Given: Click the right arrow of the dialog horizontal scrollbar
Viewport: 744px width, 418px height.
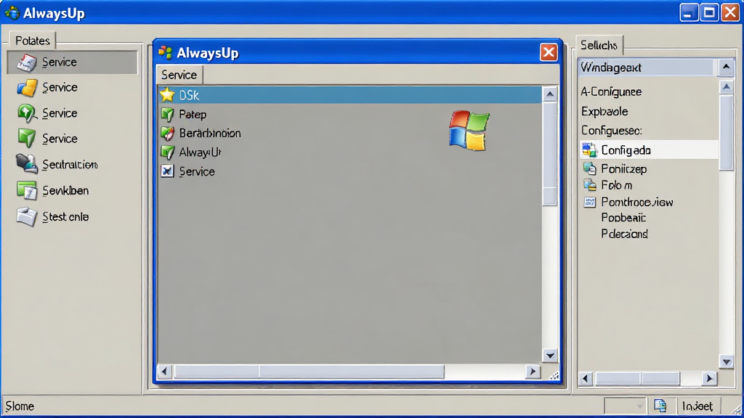Looking at the screenshot, I should tap(533, 372).
